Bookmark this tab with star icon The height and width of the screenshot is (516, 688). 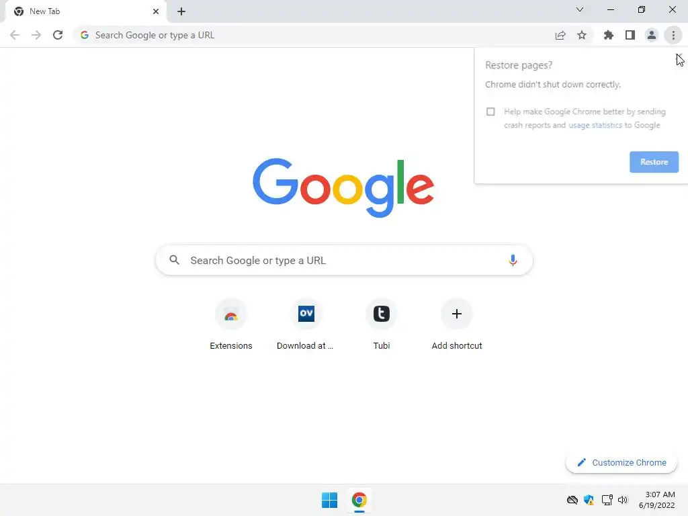pos(582,35)
